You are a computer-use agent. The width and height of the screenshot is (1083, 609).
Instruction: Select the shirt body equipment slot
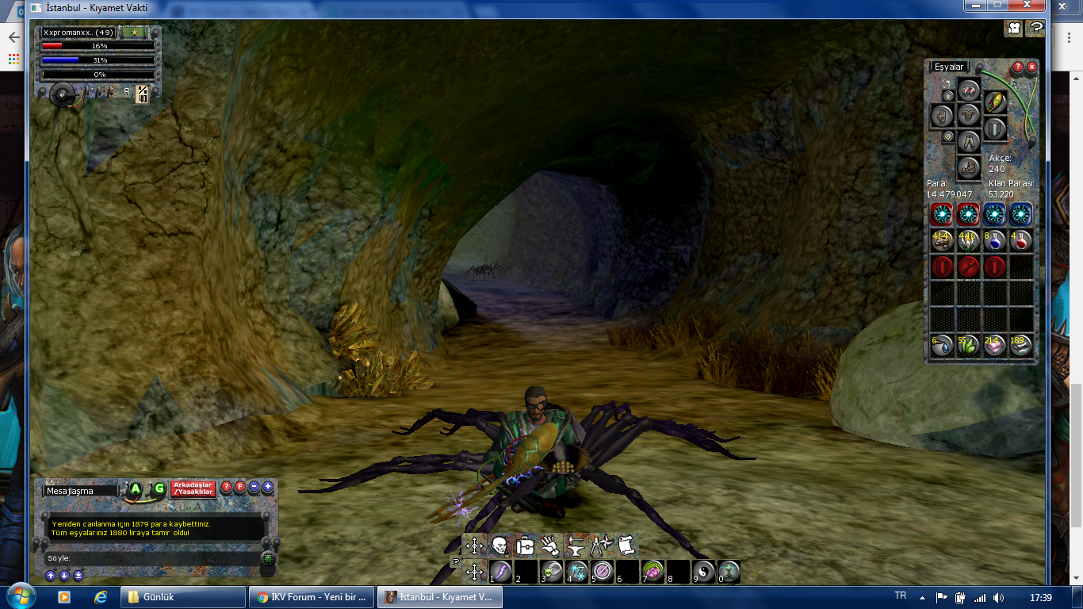969,116
